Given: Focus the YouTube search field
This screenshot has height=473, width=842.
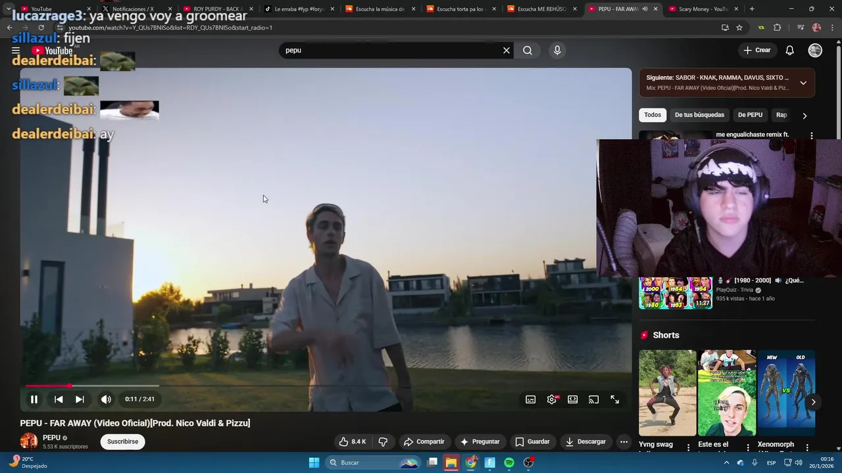Looking at the screenshot, I should pos(391,51).
